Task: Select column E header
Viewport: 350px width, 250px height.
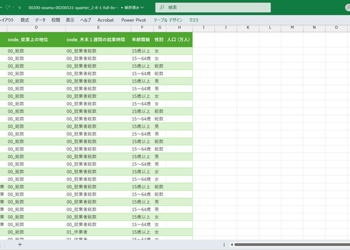Action: pos(98,28)
